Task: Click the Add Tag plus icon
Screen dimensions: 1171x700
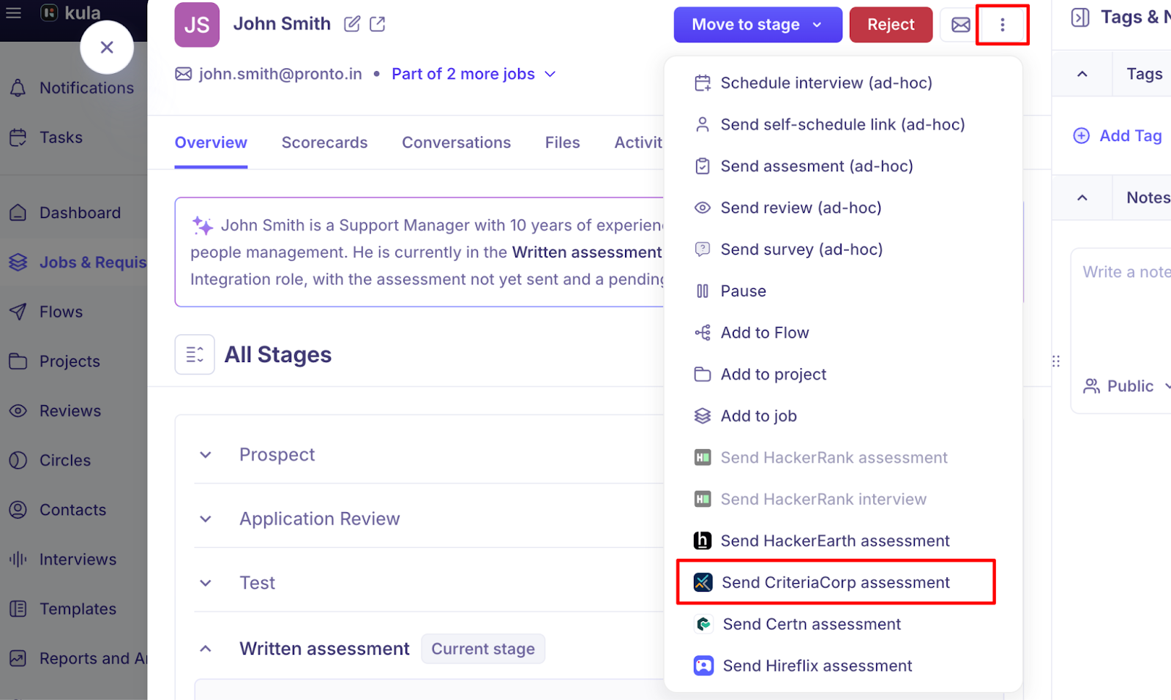Action: click(1081, 136)
